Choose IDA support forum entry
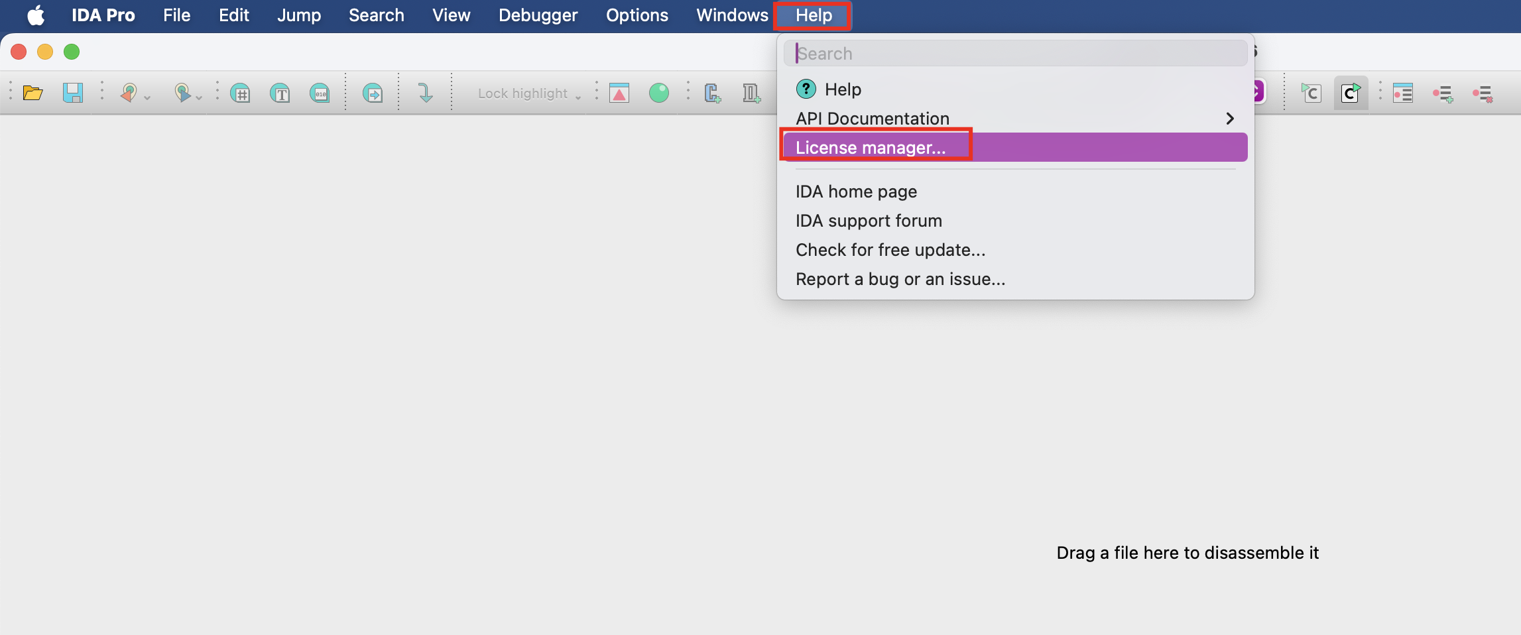 tap(1015, 221)
